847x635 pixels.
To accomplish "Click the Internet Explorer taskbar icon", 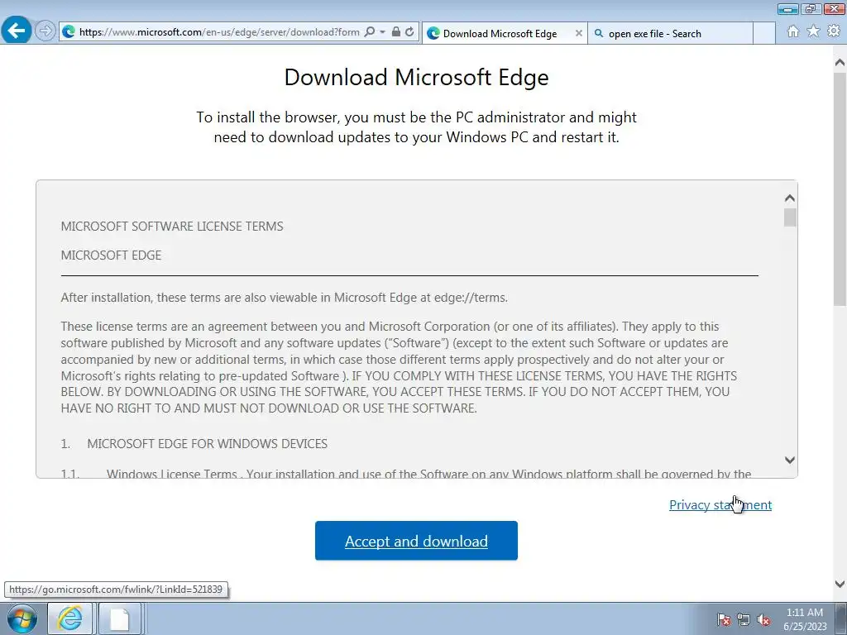I will pos(70,618).
